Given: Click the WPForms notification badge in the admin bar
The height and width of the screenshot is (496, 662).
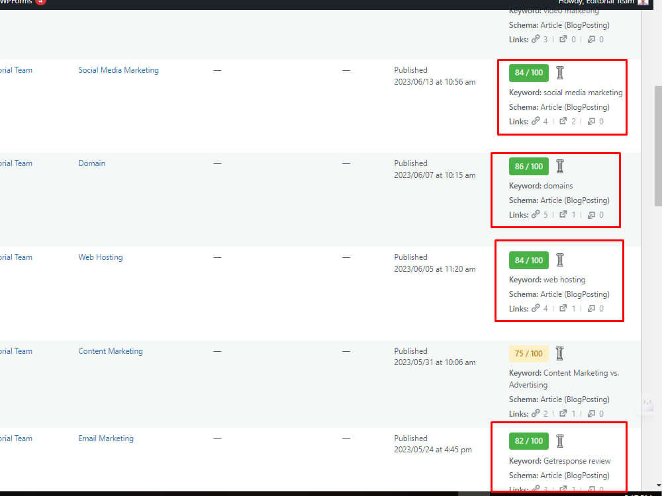Looking at the screenshot, I should pos(40,2).
